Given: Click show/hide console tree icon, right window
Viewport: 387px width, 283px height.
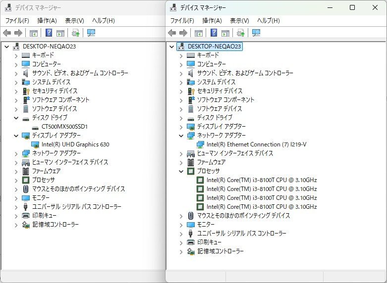Looking at the screenshot, I should [x=198, y=33].
